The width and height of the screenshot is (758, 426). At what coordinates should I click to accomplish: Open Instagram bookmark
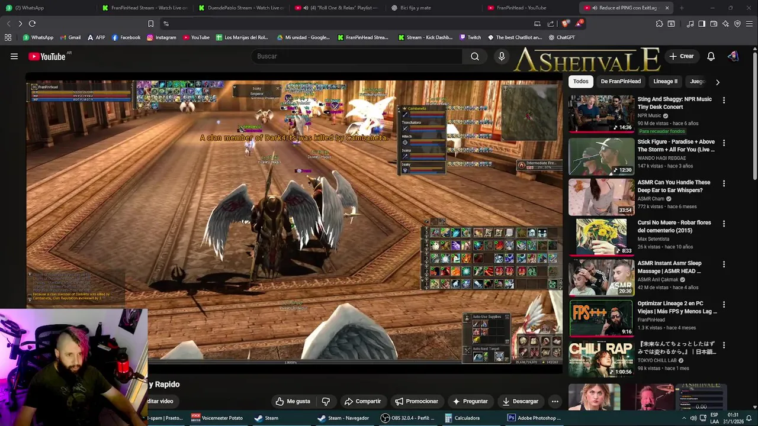point(162,37)
